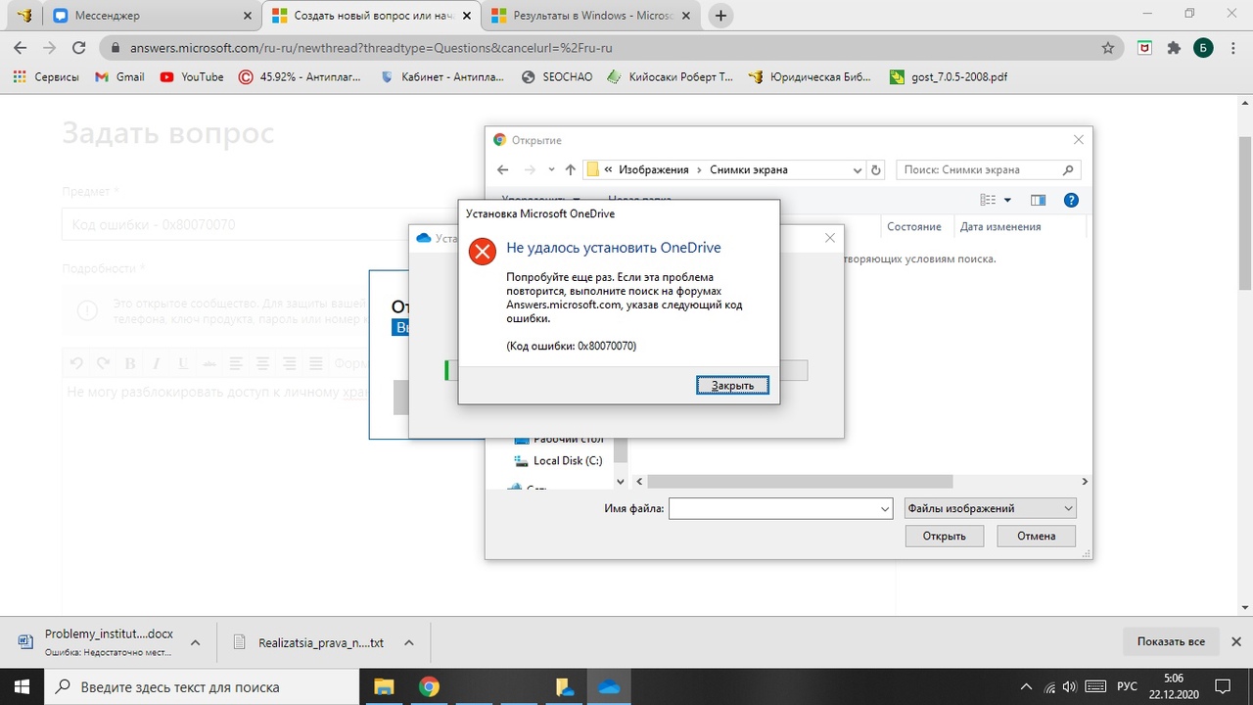Open Windows Start menu

coord(21,685)
